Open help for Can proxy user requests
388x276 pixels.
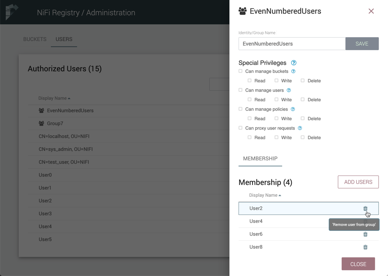tap(300, 128)
